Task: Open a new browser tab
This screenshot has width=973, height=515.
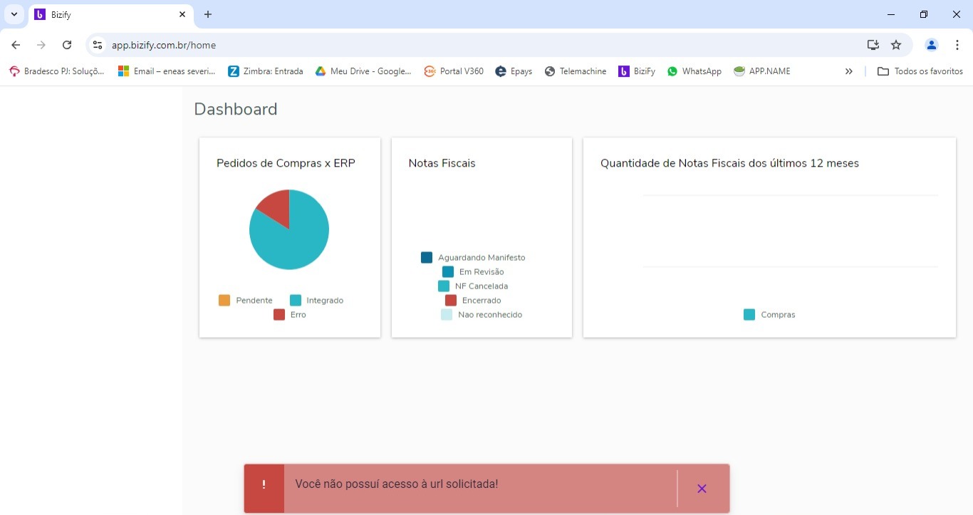Action: point(208,14)
